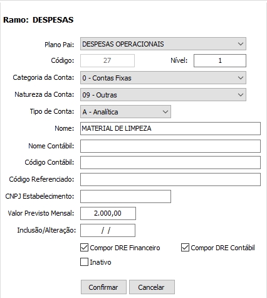Expand the Tipo de Conta dropdown

click(x=125, y=112)
